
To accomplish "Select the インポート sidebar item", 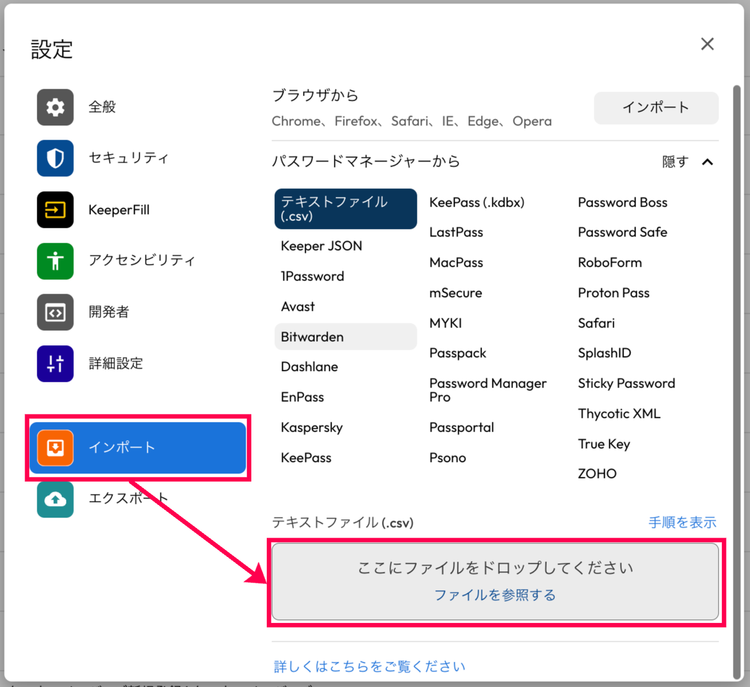I will [137, 448].
